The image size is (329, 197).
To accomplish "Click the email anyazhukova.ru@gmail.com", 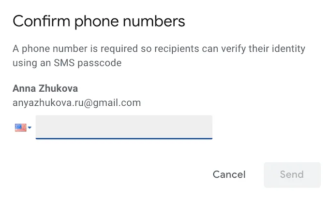I will [x=76, y=102].
